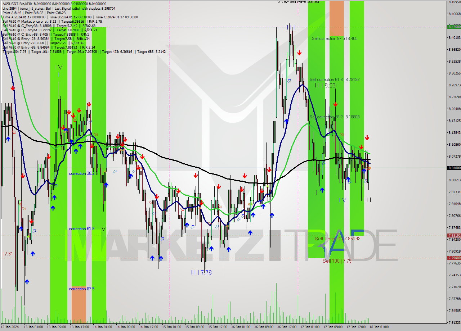
Task: Click the 18 Jan 01:00 time axis label
Action: [379, 327]
